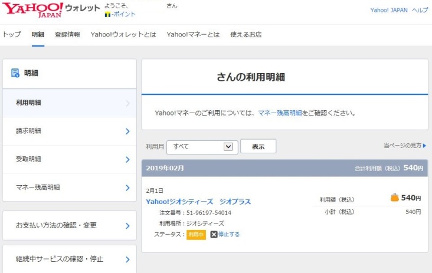Select the 明細 tab in navigation
The width and height of the screenshot is (432, 273).
pos(38,34)
